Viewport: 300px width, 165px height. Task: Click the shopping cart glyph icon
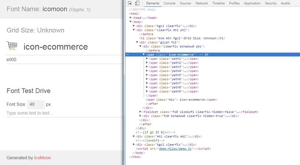click(12, 46)
